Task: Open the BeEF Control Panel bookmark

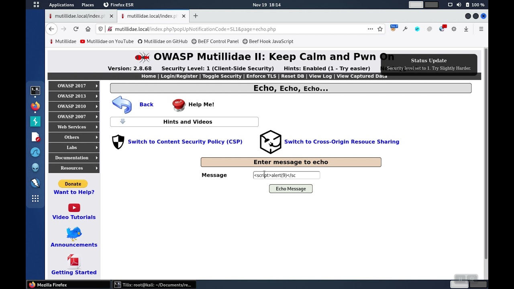Action: click(x=215, y=41)
